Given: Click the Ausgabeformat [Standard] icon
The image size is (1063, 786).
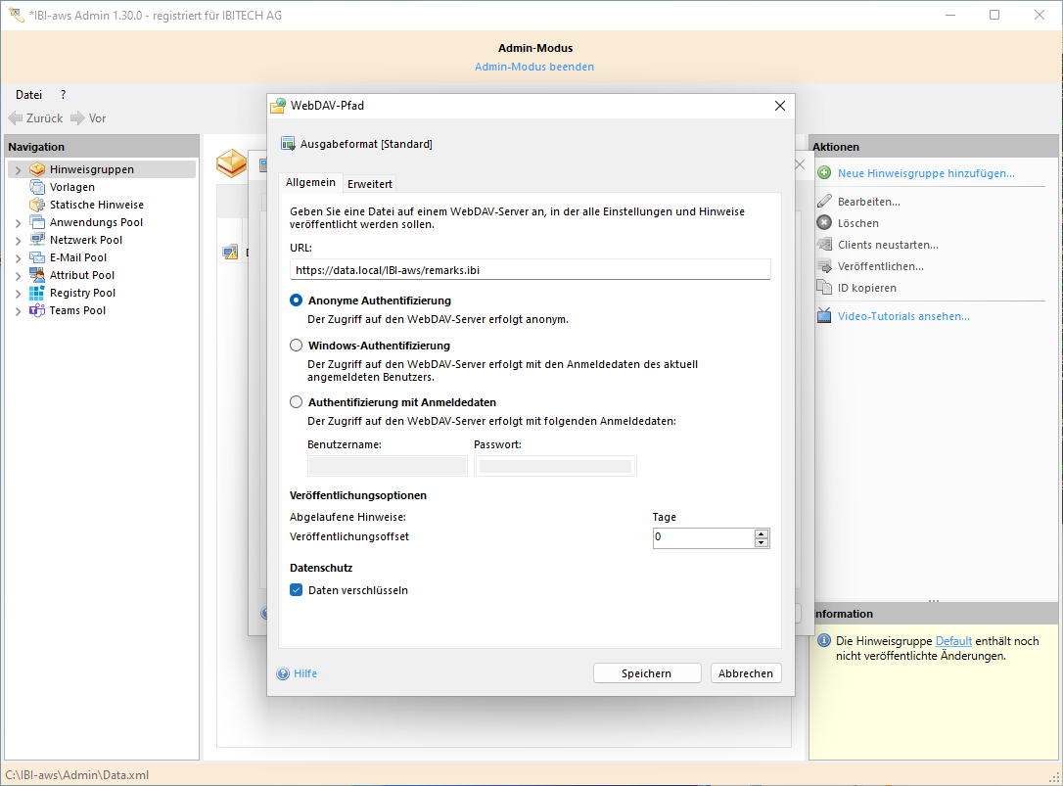Looking at the screenshot, I should tap(288, 143).
